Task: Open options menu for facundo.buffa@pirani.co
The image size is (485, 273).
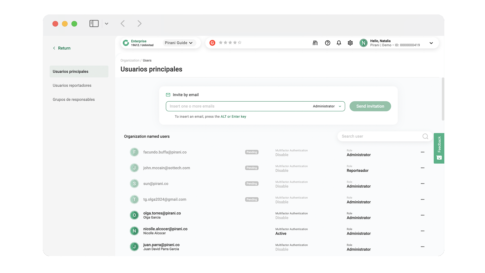Action: tap(422, 152)
